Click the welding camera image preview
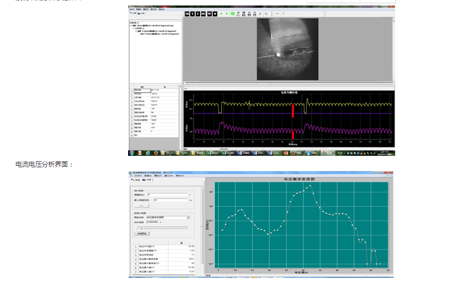454x285 pixels. pos(288,49)
